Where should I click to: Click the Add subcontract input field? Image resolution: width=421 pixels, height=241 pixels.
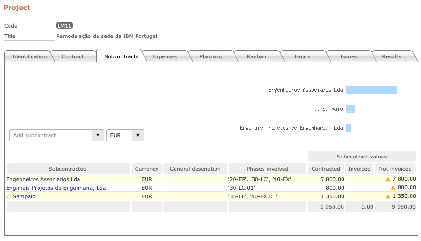tap(51, 135)
